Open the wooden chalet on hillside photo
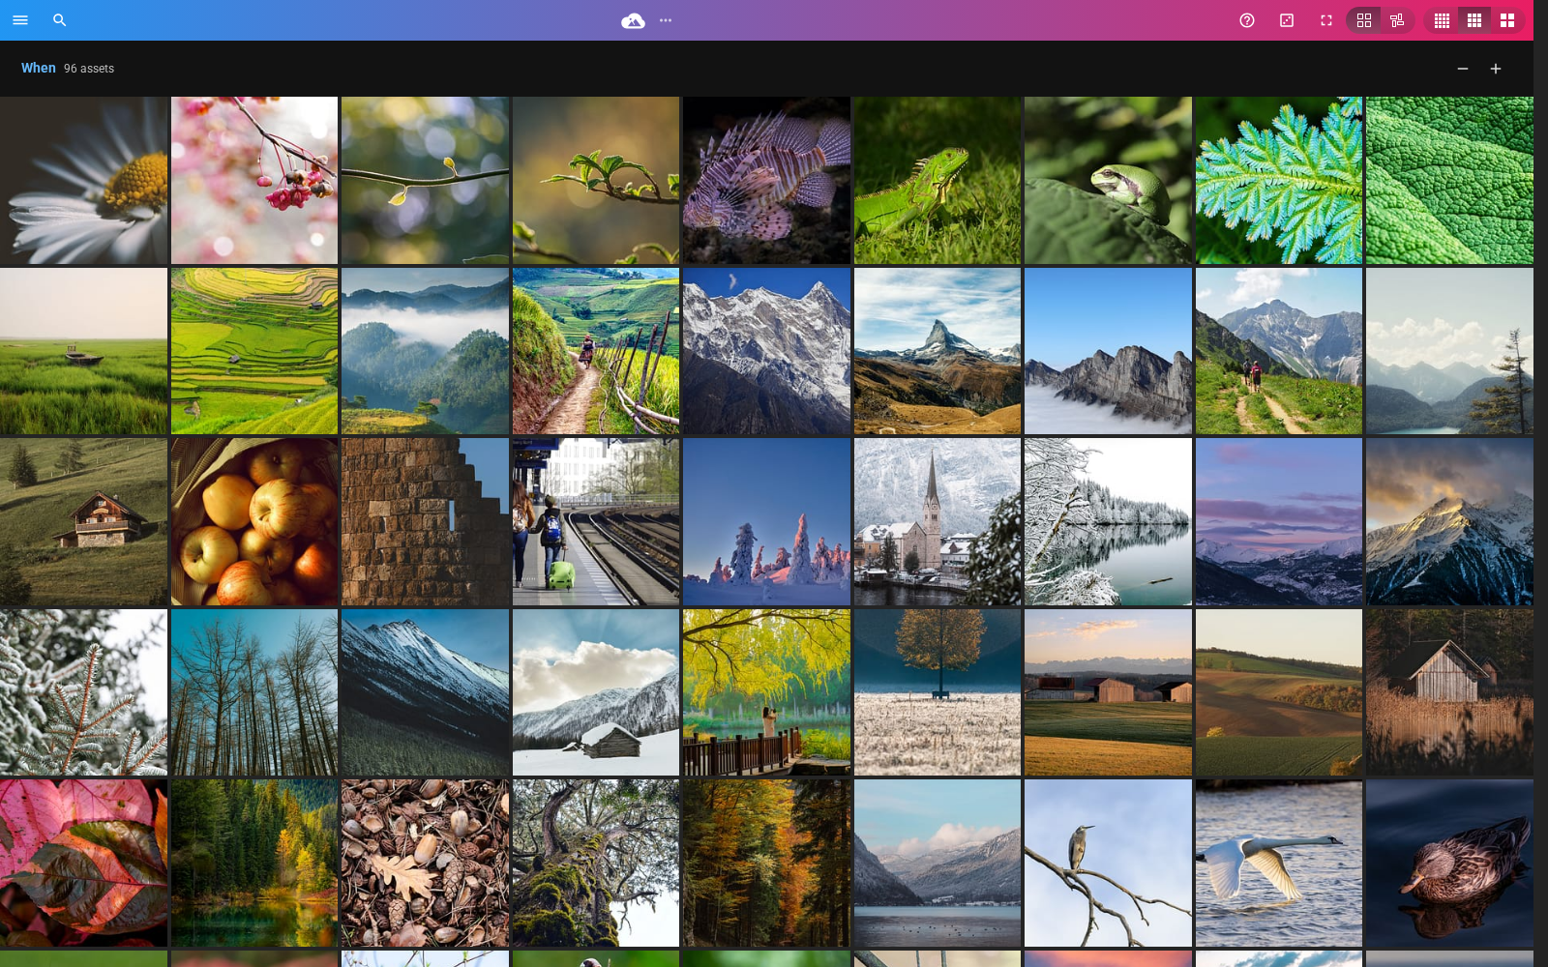The height and width of the screenshot is (967, 1548). 83,521
